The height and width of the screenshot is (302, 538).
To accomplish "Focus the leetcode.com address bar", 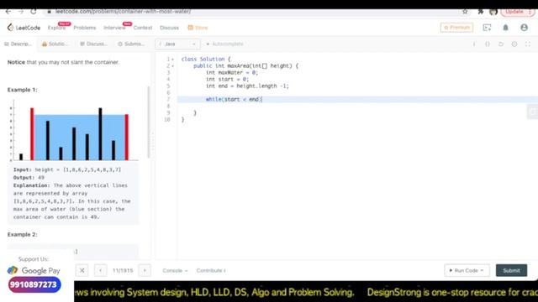I will click(x=254, y=11).
